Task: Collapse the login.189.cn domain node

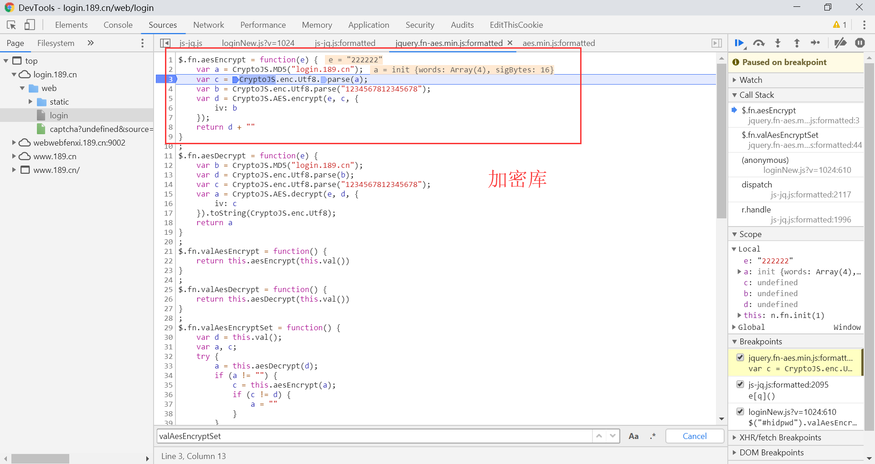Action: point(14,75)
